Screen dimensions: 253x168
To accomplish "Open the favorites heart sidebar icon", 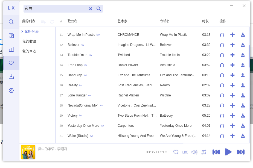I will [11, 63].
